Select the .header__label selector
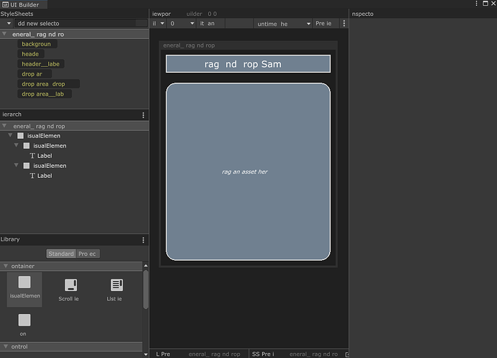This screenshot has width=497, height=358. (x=41, y=64)
